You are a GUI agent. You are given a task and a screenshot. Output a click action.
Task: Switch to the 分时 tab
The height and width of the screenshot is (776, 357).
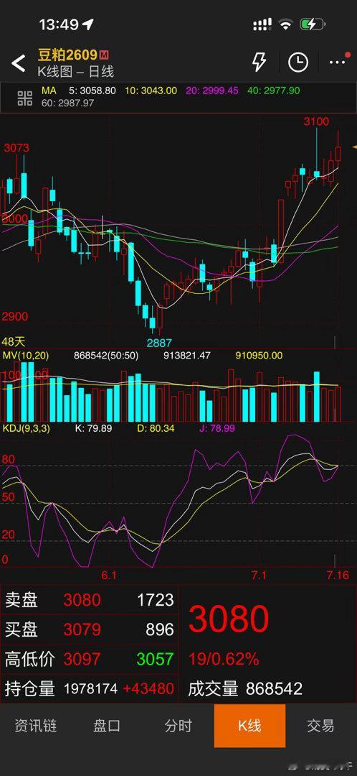click(x=178, y=726)
